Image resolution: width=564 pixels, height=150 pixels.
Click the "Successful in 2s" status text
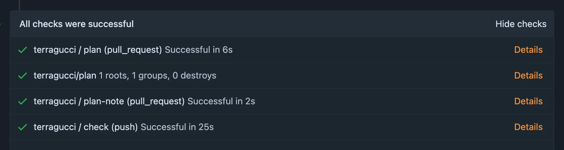[x=221, y=101]
